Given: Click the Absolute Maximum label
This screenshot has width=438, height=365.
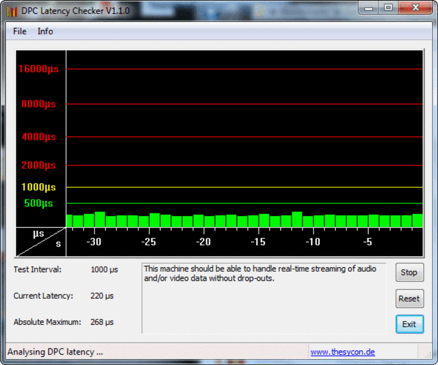Looking at the screenshot, I should coord(47,322).
